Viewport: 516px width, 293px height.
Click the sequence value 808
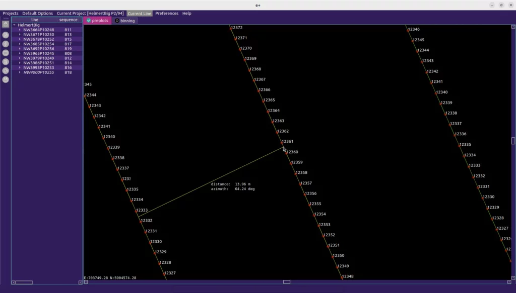click(x=68, y=53)
